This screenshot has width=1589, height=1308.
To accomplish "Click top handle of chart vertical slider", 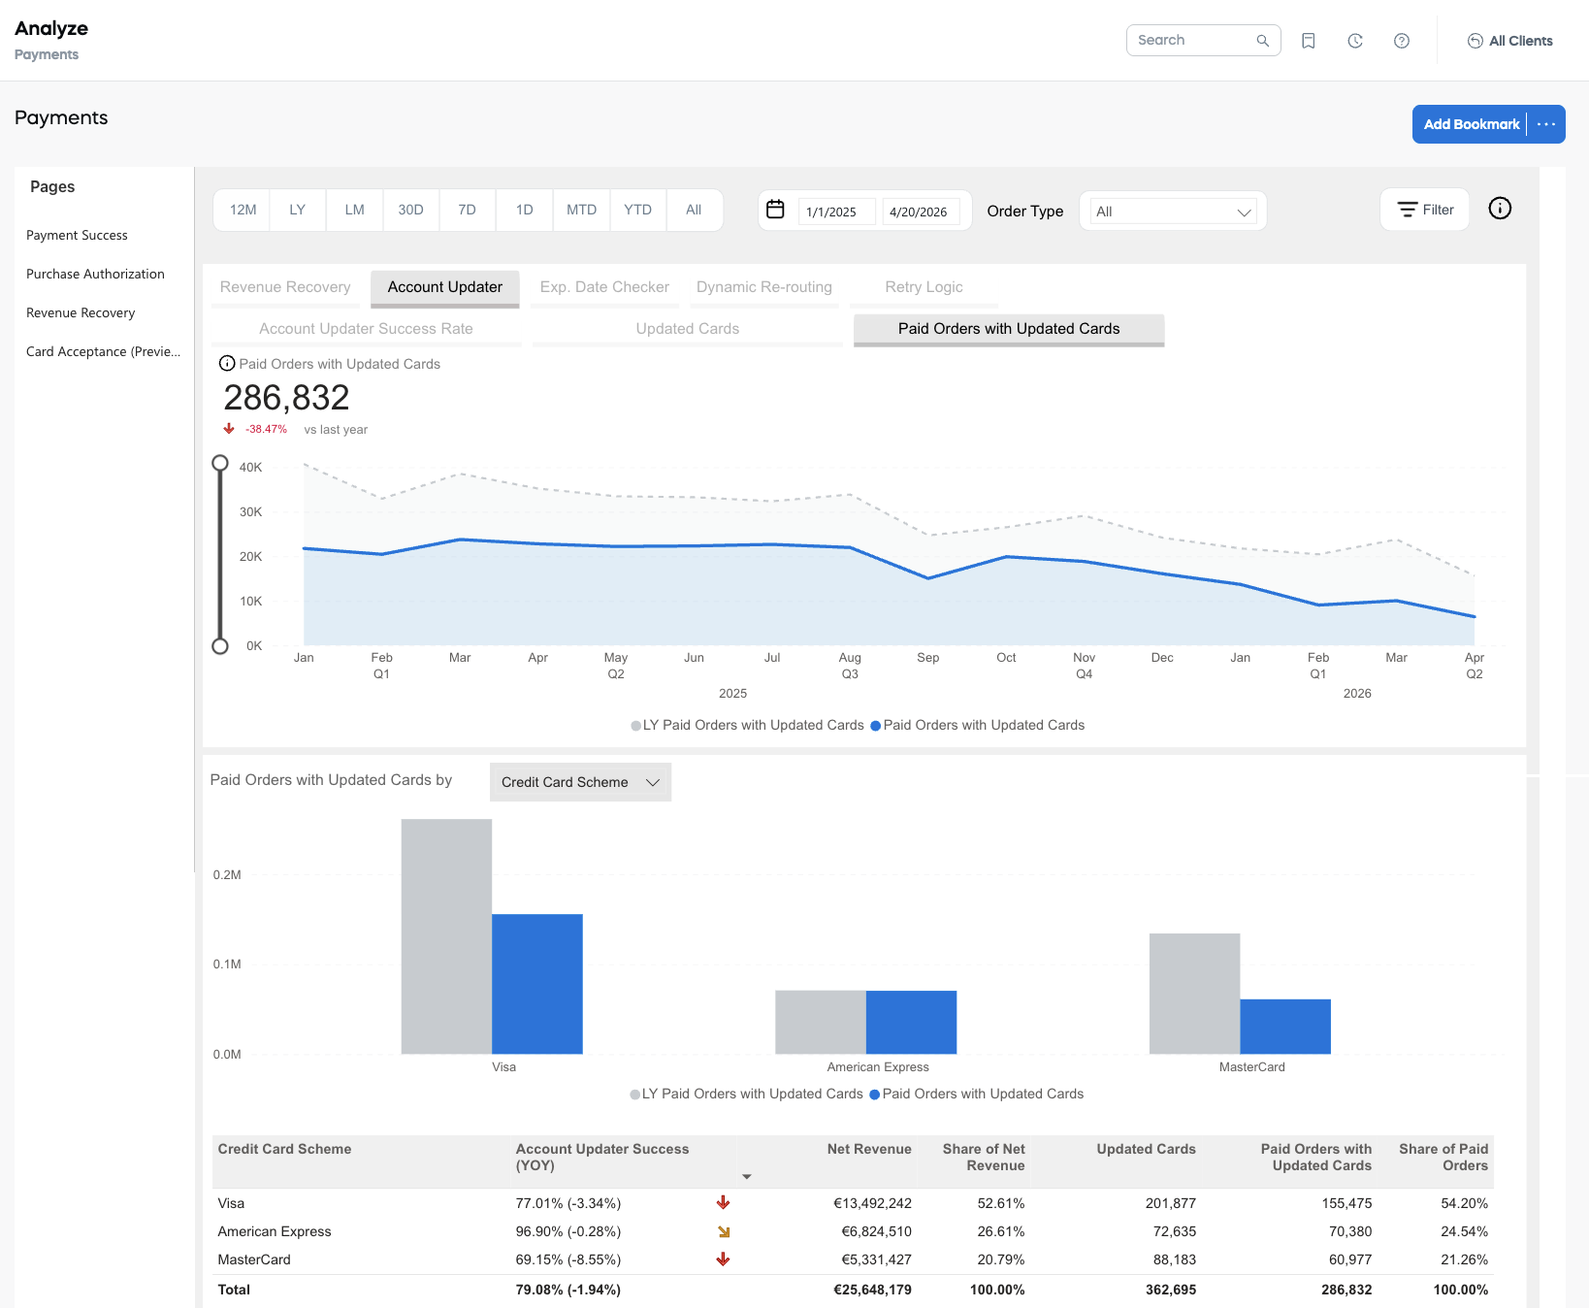I will [x=220, y=464].
